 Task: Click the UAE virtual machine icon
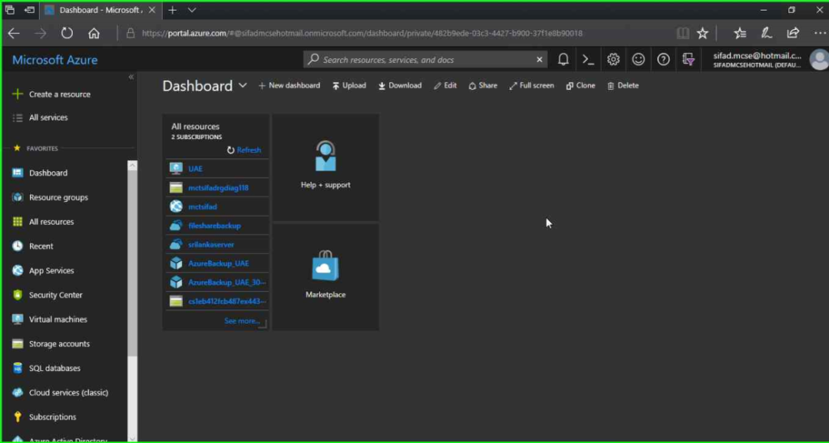point(176,168)
